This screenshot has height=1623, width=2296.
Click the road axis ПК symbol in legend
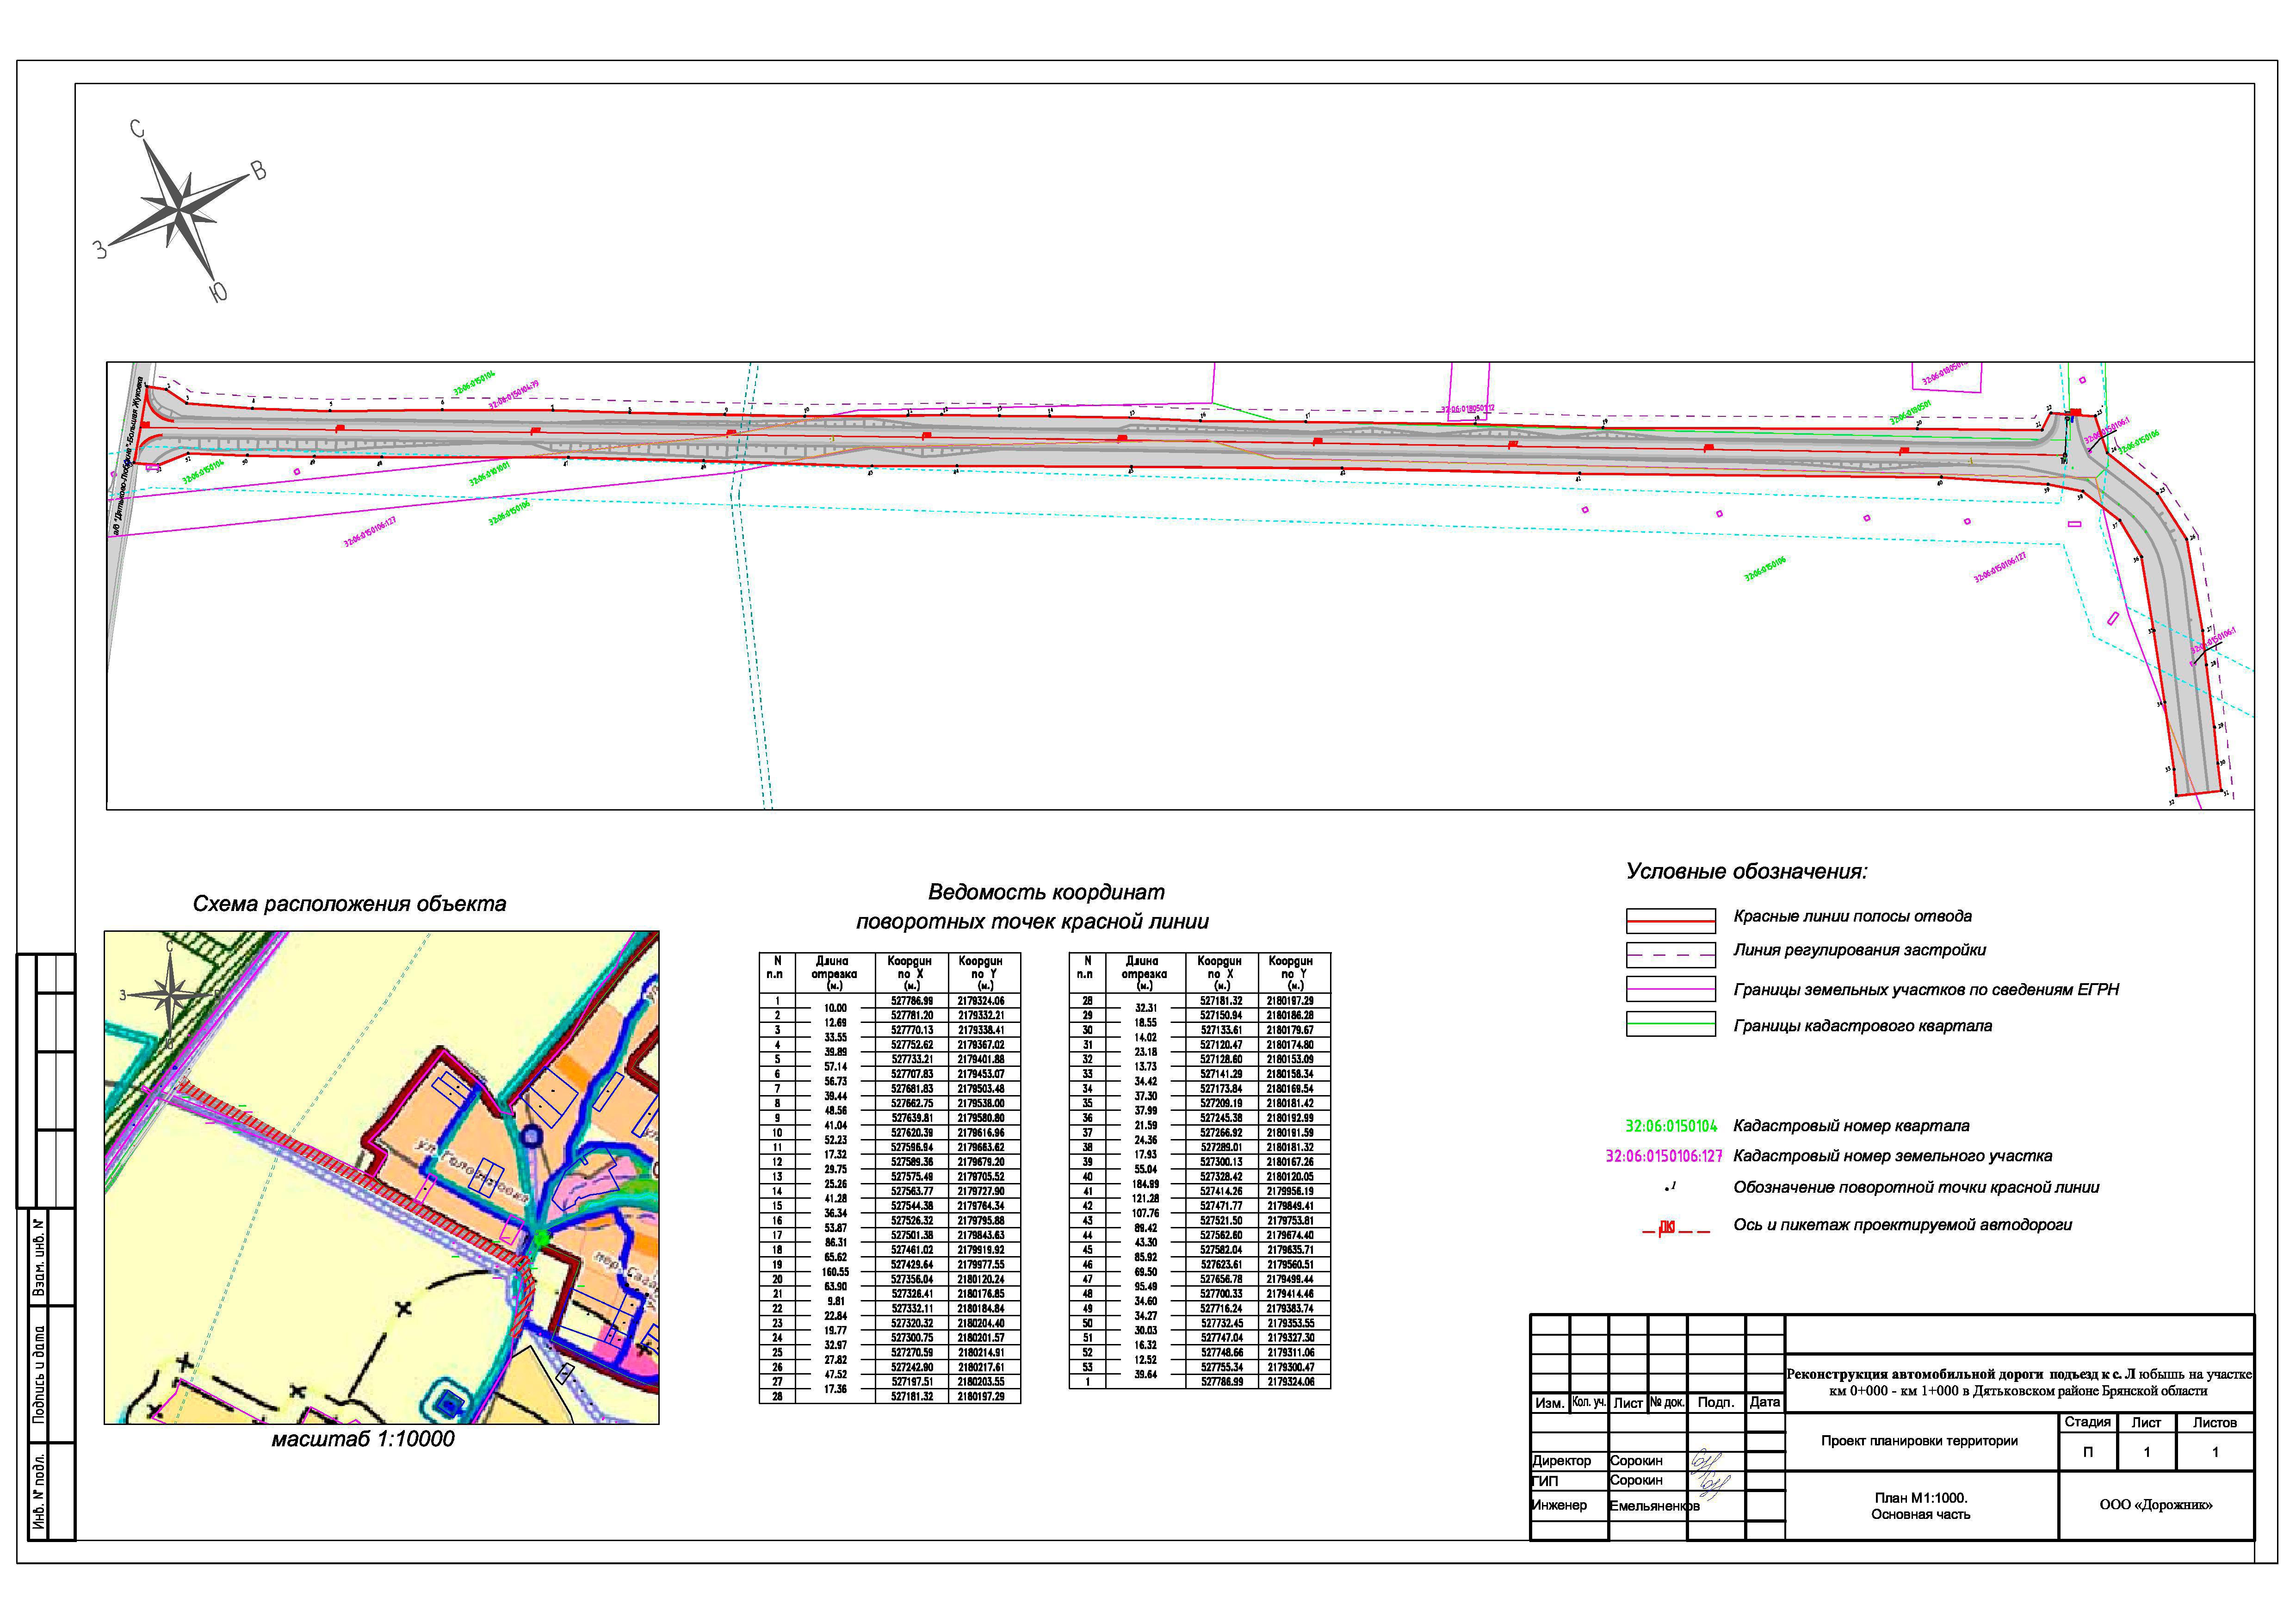coord(1667,1227)
